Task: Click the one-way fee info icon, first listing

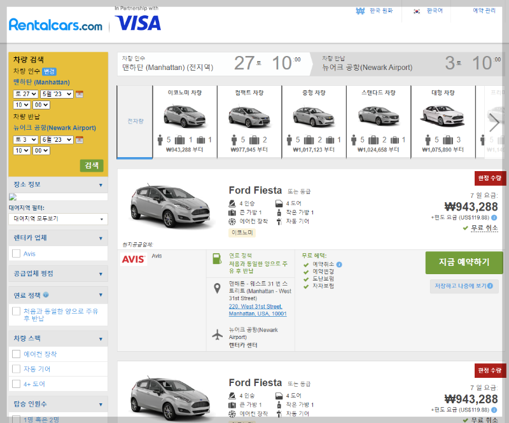Action: [x=494, y=218]
